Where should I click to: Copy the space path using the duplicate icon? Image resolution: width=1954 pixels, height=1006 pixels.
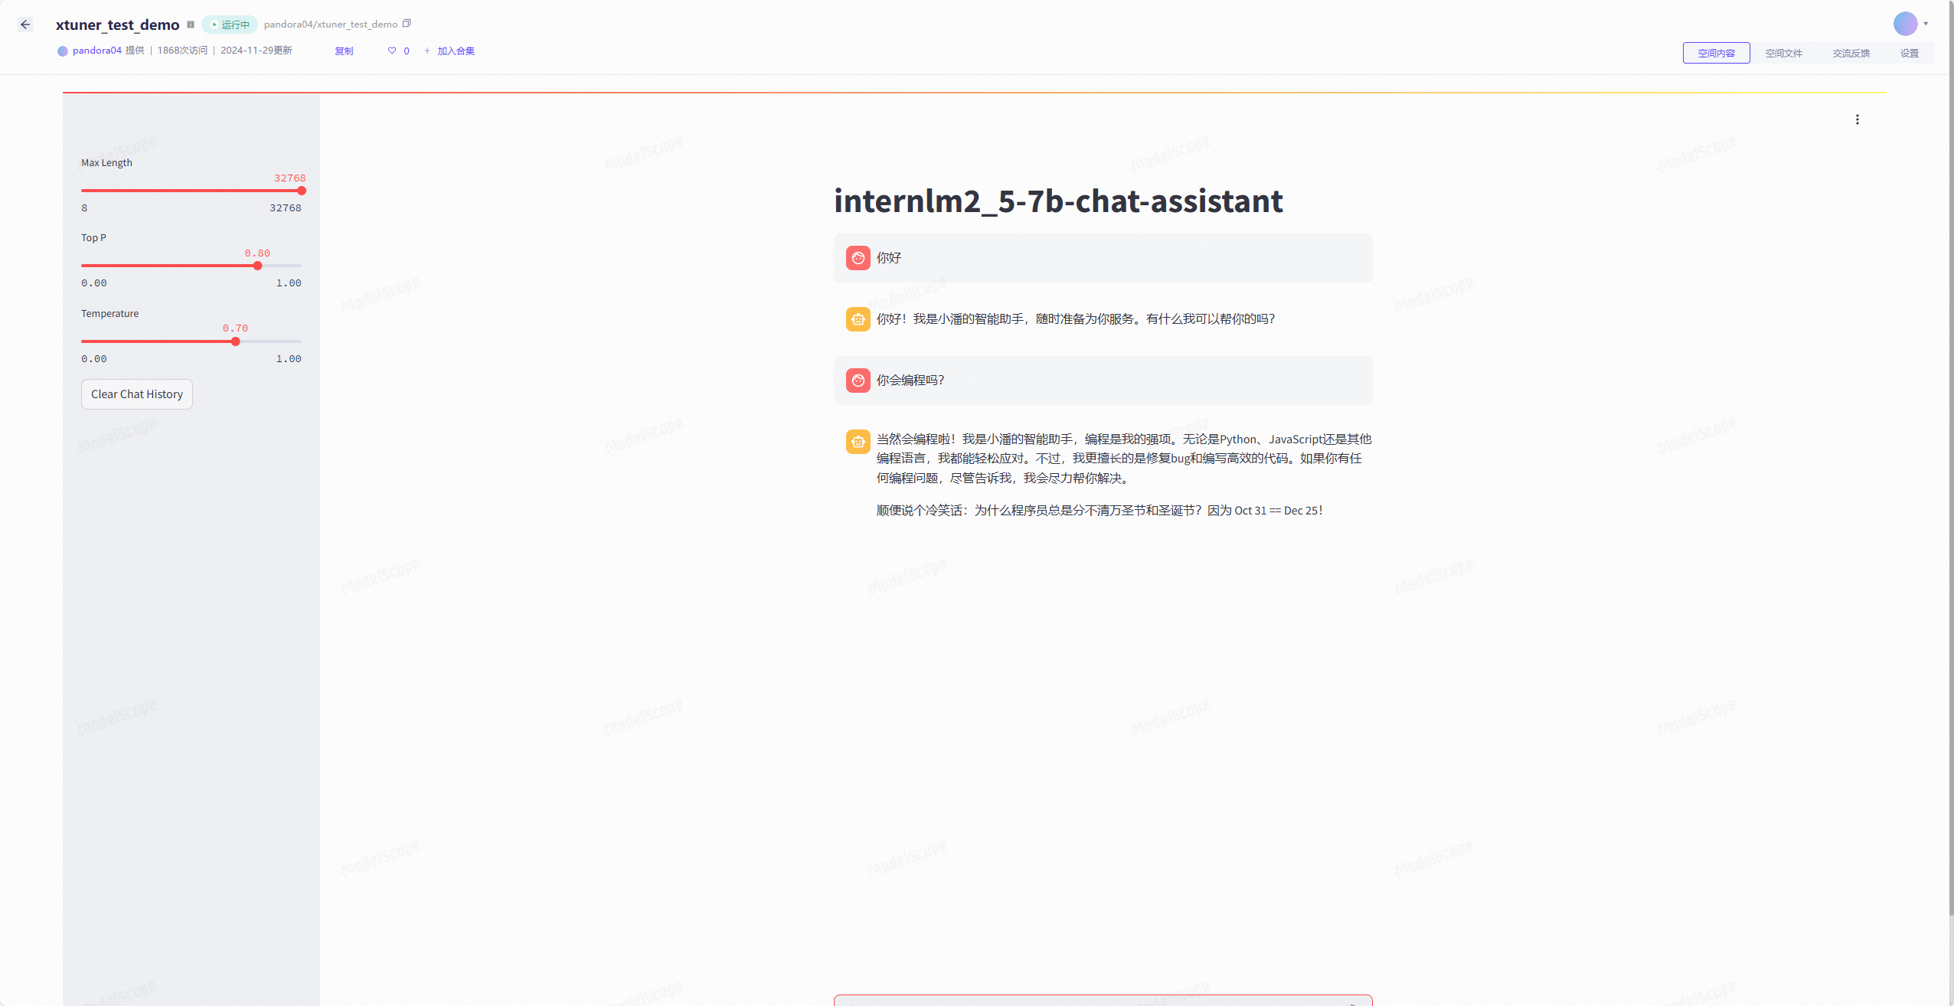pyautogui.click(x=407, y=23)
